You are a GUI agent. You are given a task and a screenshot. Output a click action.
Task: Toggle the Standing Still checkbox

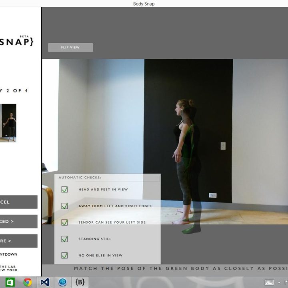click(x=64, y=239)
